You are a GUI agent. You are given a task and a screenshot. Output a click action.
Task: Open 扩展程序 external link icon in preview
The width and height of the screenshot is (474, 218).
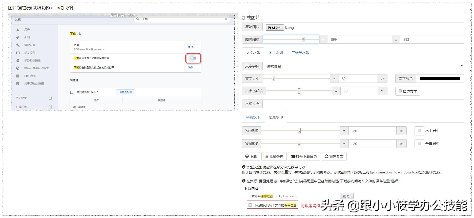coord(50,107)
